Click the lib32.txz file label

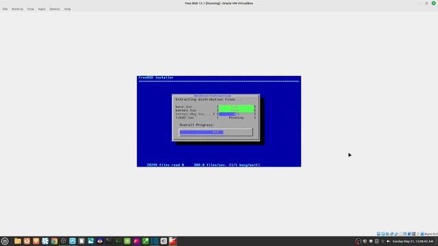tap(185, 118)
